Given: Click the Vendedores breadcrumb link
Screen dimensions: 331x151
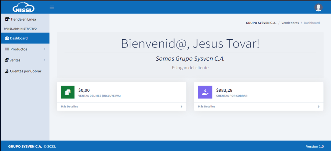Looking at the screenshot, I should coord(290,23).
